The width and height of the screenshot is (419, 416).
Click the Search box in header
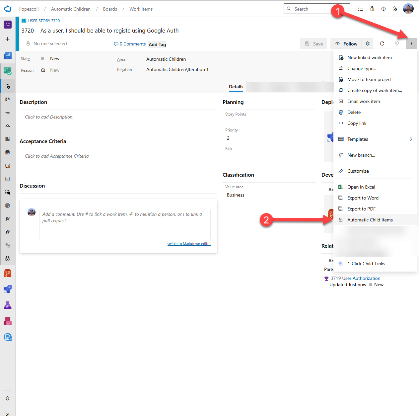pyautogui.click(x=316, y=9)
